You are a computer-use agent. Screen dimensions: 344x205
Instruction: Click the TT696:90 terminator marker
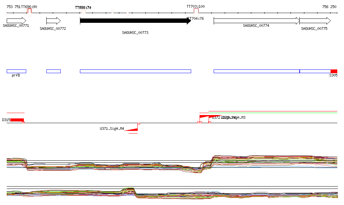[x=30, y=11]
